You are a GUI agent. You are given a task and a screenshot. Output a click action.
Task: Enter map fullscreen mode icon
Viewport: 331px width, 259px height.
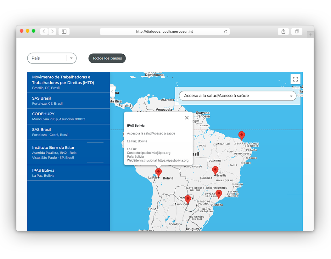295,79
